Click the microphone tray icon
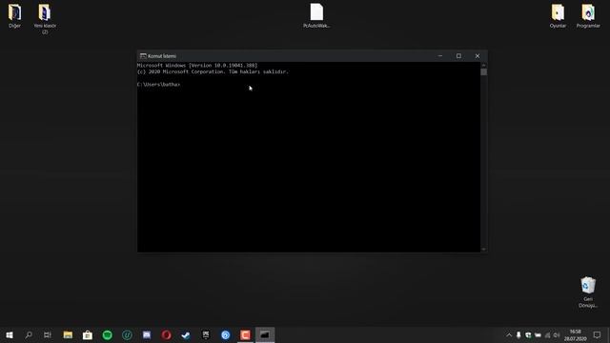The width and height of the screenshot is (610, 343). tap(518, 334)
